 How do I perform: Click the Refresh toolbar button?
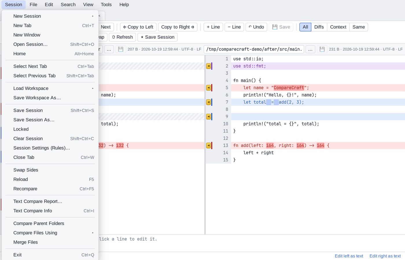[122, 37]
